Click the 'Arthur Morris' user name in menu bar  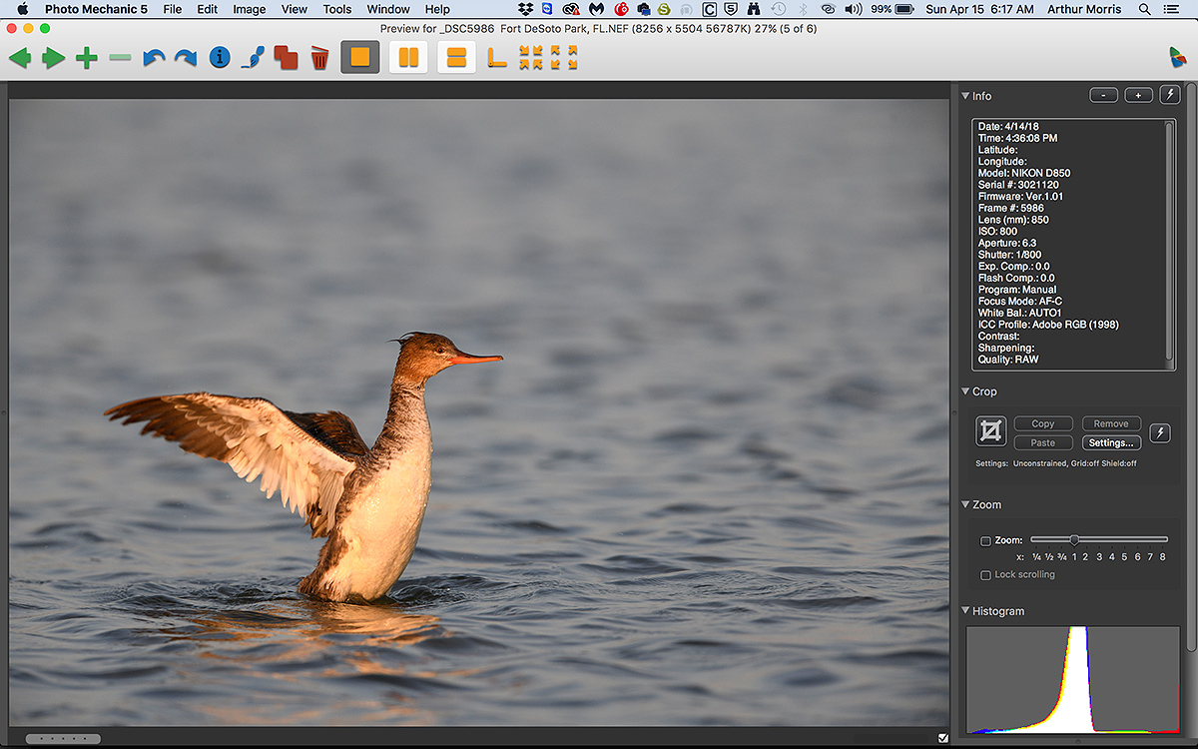coord(1085,9)
